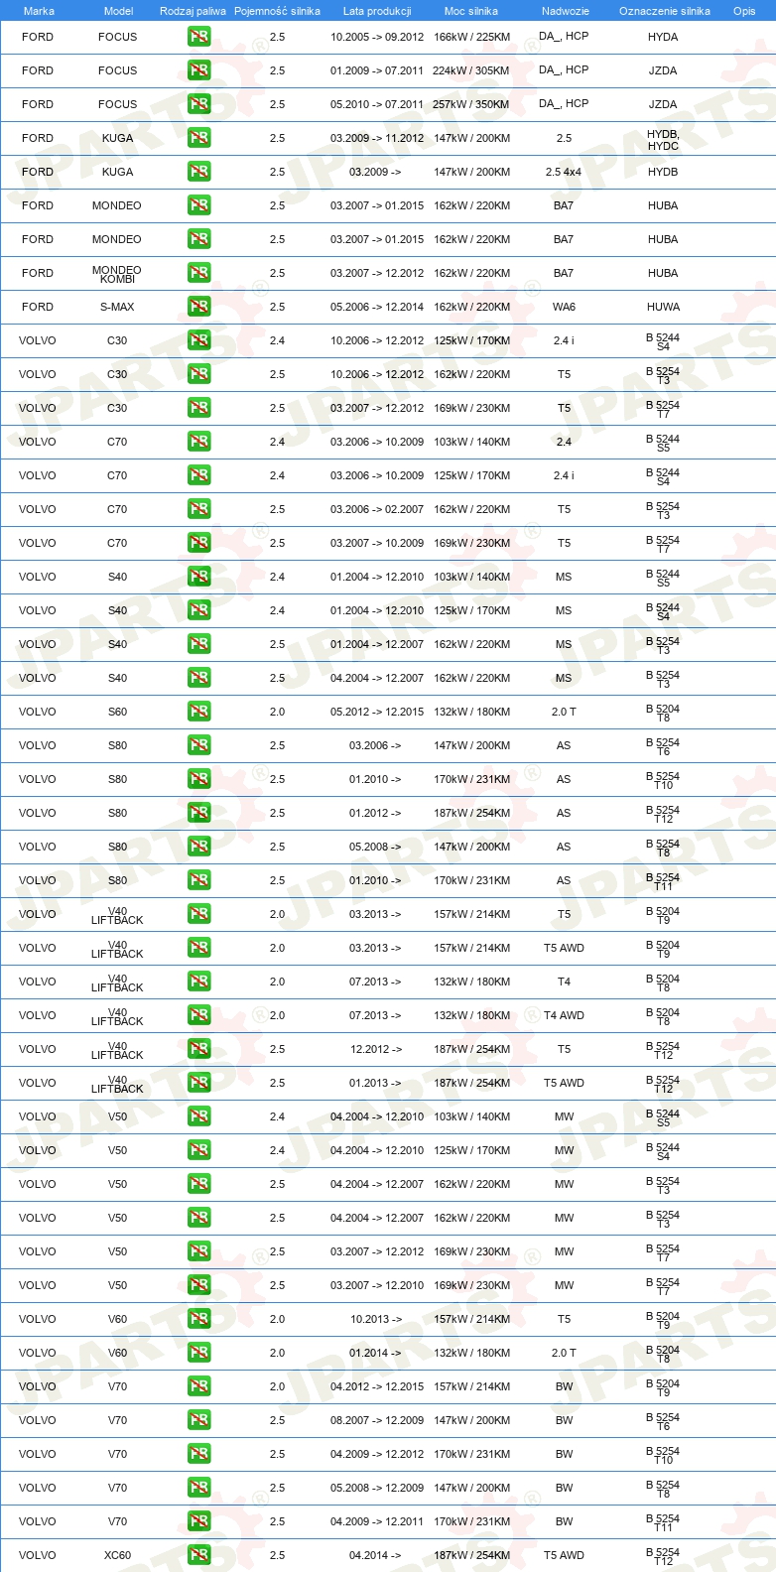Click the S60 model cell
This screenshot has width=776, height=1572.
(x=117, y=712)
